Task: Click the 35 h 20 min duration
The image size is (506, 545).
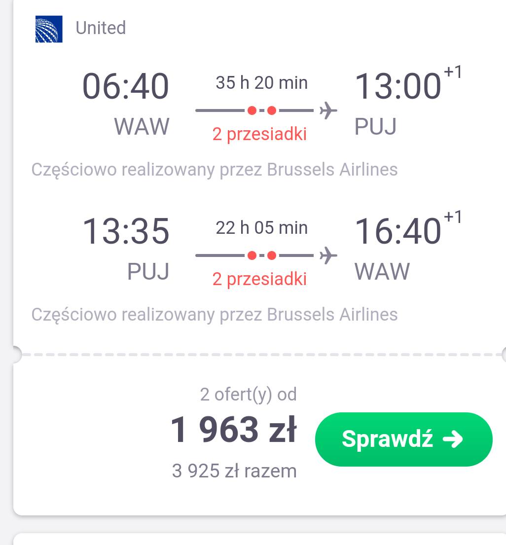Action: point(262,83)
